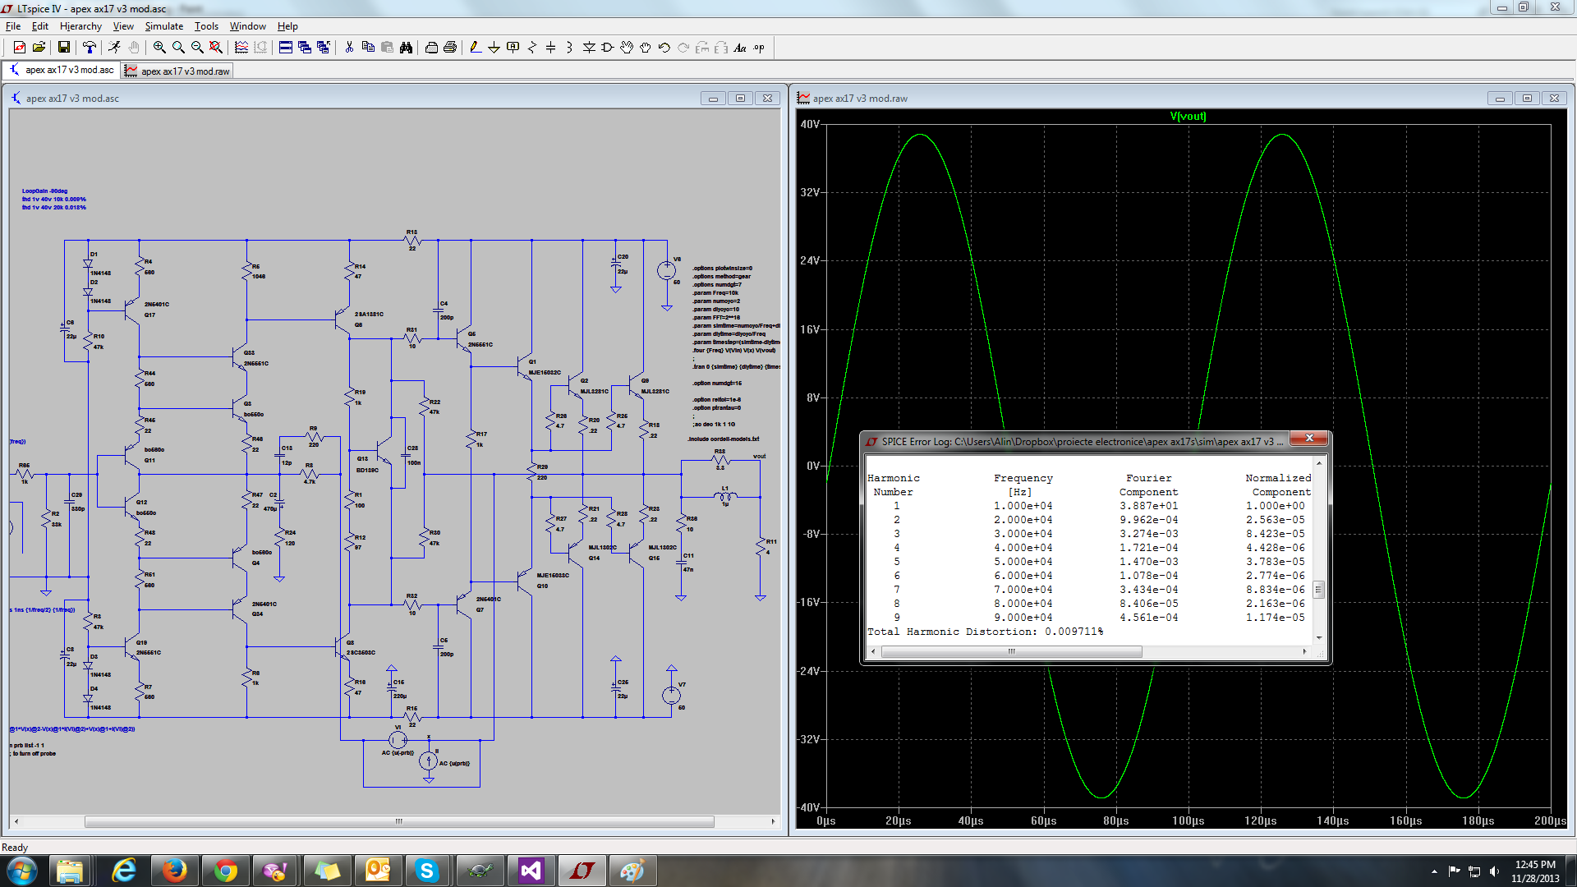Click the schematic horizontal scrollbar thumb
Viewport: 1577px width, 887px height.
(x=399, y=821)
